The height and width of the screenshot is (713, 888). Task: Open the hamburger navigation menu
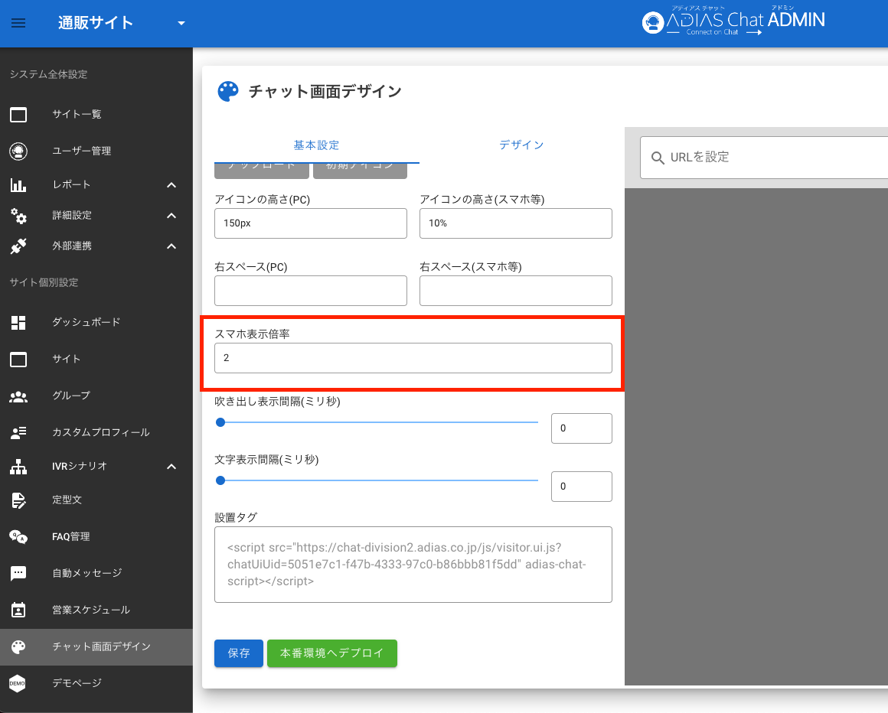coord(18,23)
